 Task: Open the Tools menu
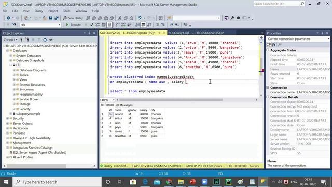(66, 11)
